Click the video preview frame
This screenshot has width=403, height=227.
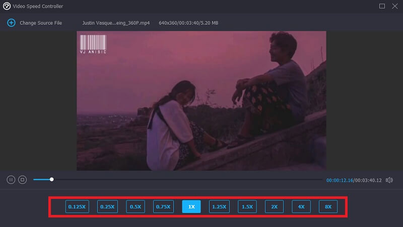pyautogui.click(x=201, y=100)
